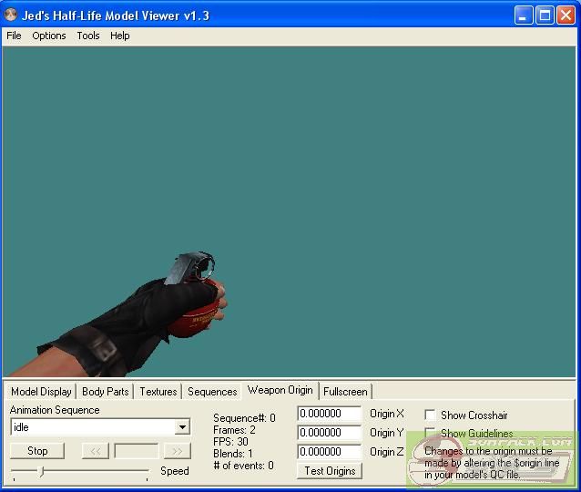Expand the Animation Sequence dropdown arrow
581x492 pixels.
(x=182, y=427)
